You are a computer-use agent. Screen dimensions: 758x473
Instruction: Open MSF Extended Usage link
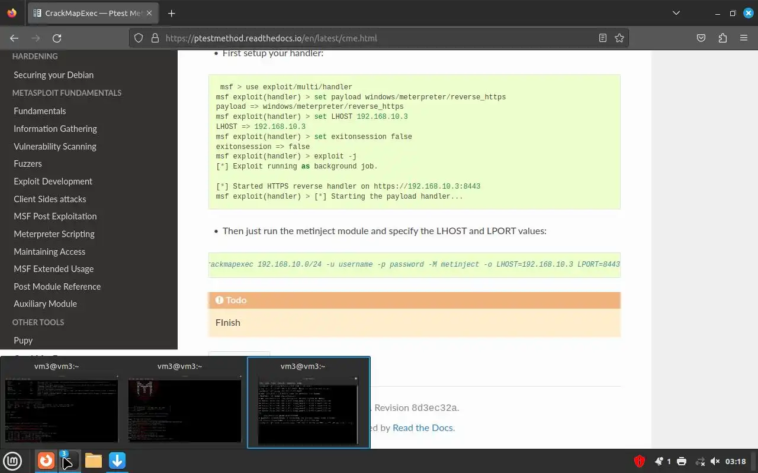click(x=53, y=269)
